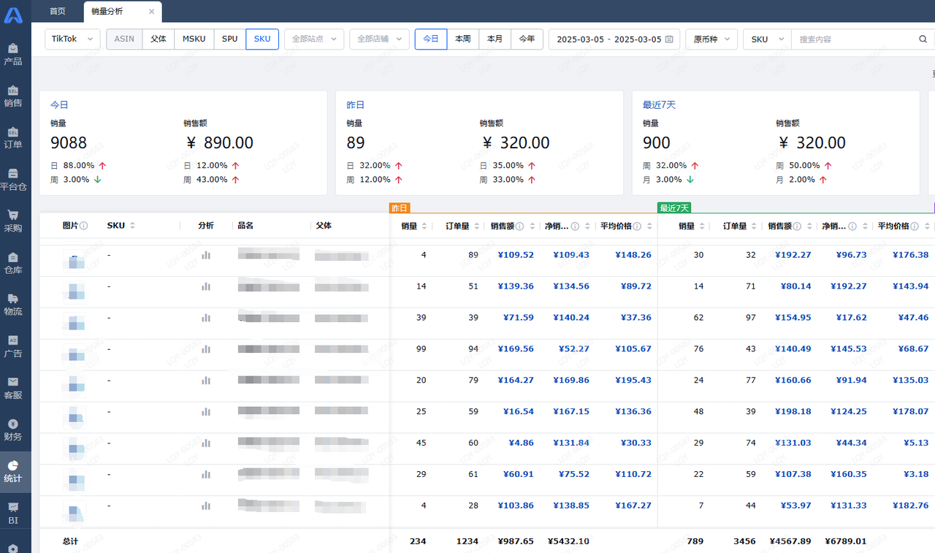935x553 pixels.
Task: Close the 销量分析 tab
Action: click(x=151, y=12)
